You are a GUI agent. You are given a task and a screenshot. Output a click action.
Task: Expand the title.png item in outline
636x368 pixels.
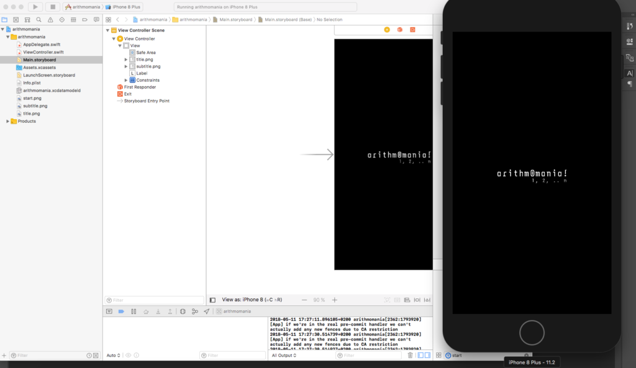point(126,60)
